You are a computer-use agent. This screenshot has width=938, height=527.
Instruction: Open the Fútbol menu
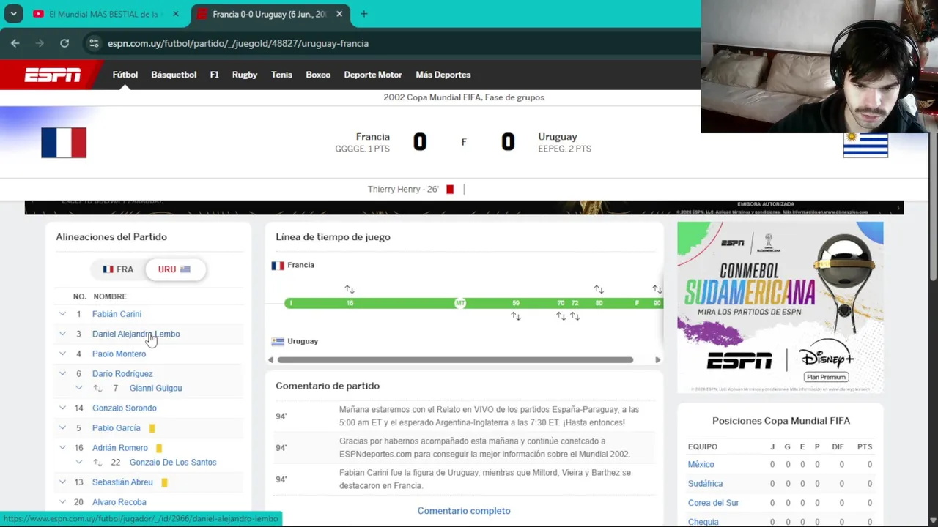click(125, 75)
